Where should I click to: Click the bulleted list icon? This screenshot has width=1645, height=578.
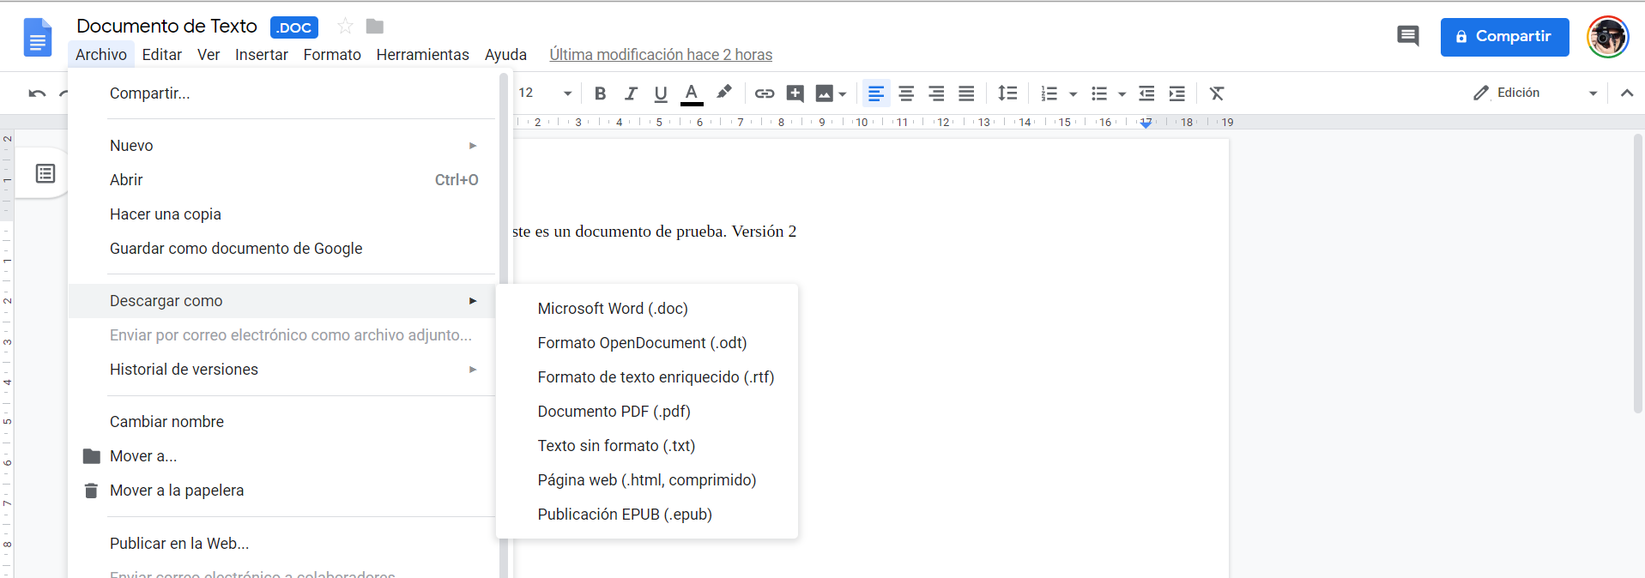(x=1099, y=93)
